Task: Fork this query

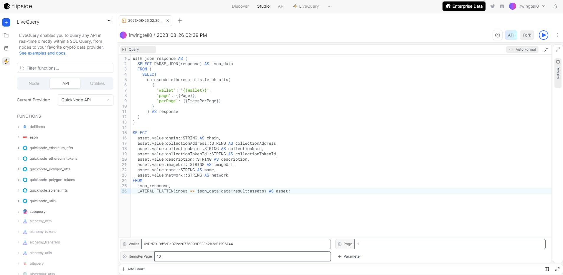Action: pyautogui.click(x=527, y=35)
